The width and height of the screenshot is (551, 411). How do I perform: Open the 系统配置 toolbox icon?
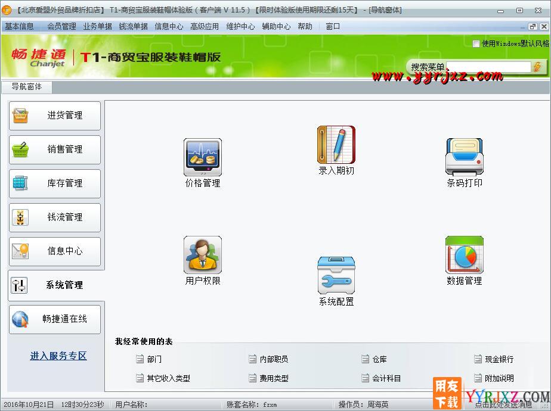pos(336,282)
